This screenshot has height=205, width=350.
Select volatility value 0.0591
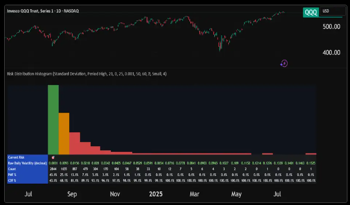point(148,163)
